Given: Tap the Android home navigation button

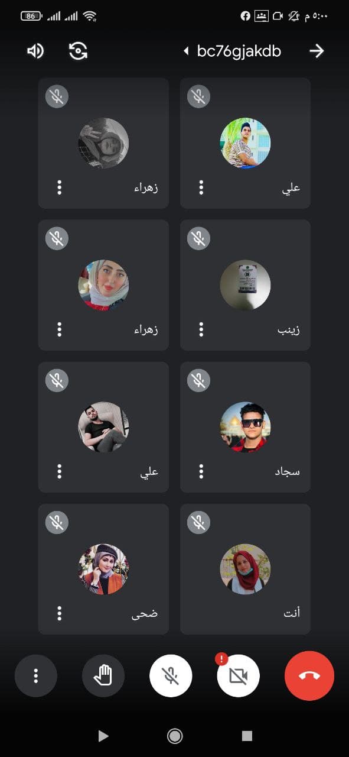Looking at the screenshot, I should [175, 736].
